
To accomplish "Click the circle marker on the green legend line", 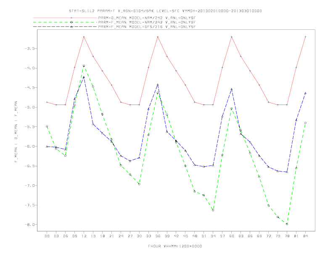I will click(71, 22).
